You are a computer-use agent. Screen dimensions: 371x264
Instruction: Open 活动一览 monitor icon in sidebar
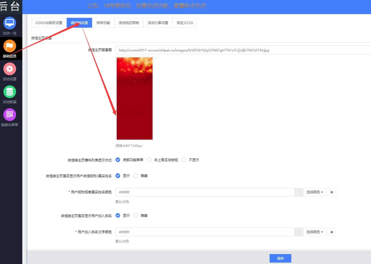(x=10, y=23)
